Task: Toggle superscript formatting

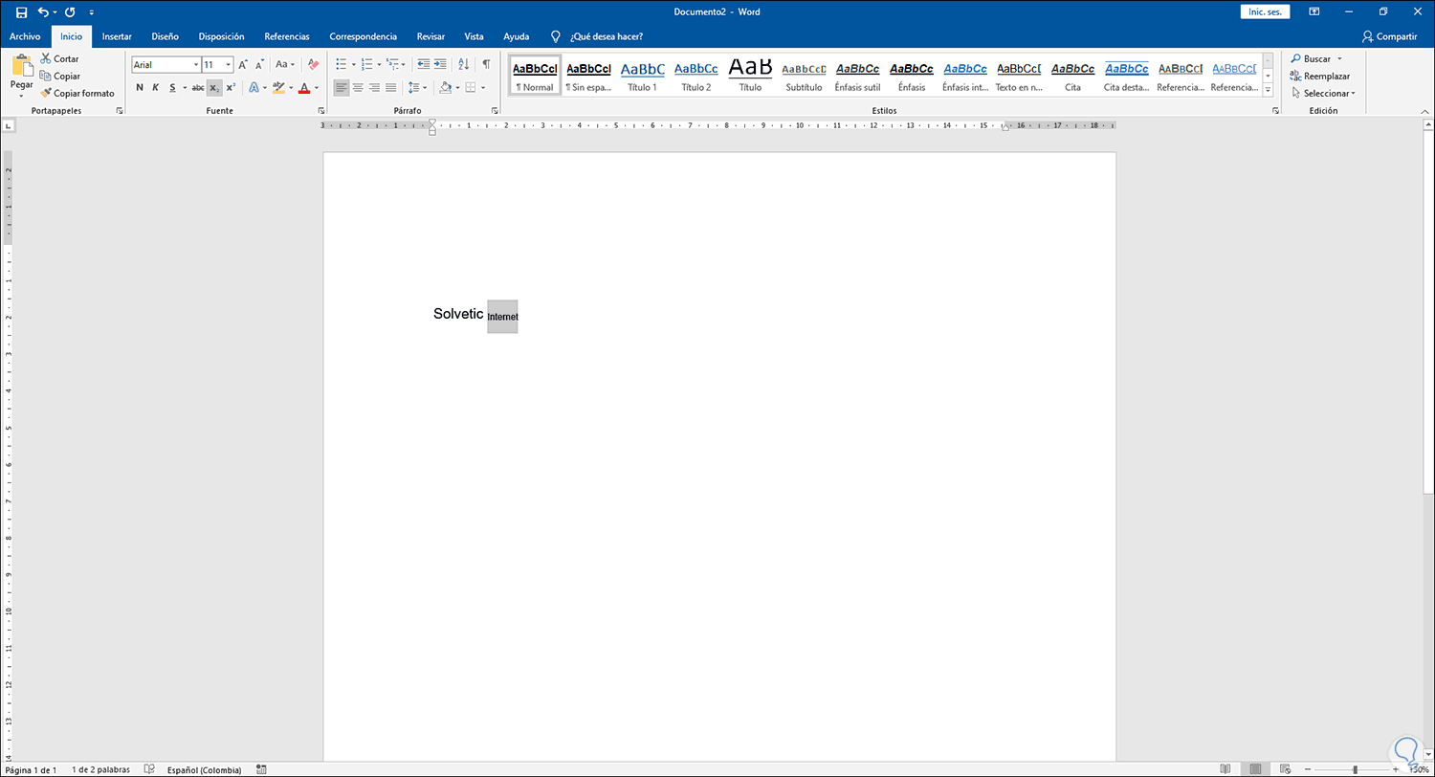Action: point(231,87)
